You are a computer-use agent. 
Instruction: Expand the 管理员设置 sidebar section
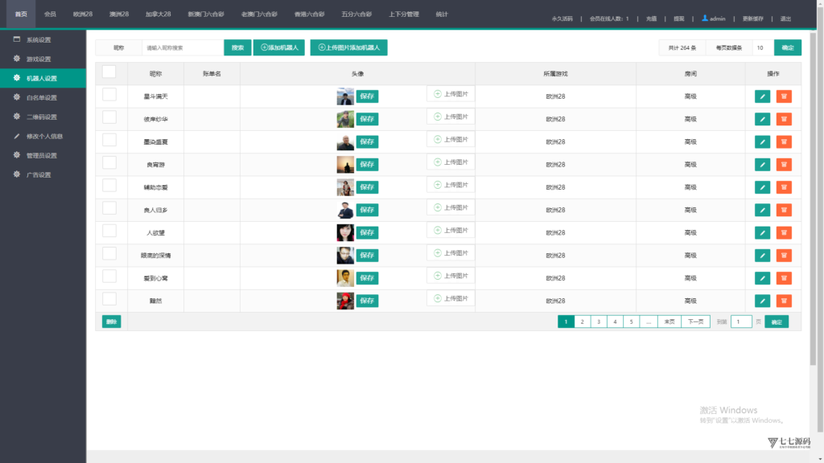pyautogui.click(x=42, y=155)
